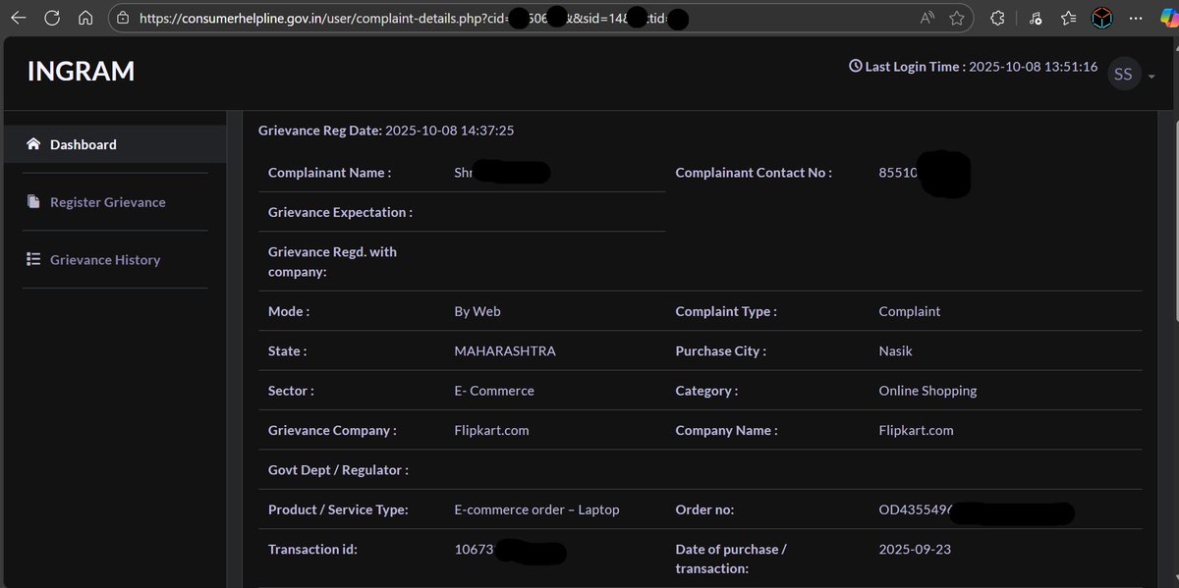The height and width of the screenshot is (588, 1179).
Task: Click E-commerce order – Laptop value
Action: point(536,509)
